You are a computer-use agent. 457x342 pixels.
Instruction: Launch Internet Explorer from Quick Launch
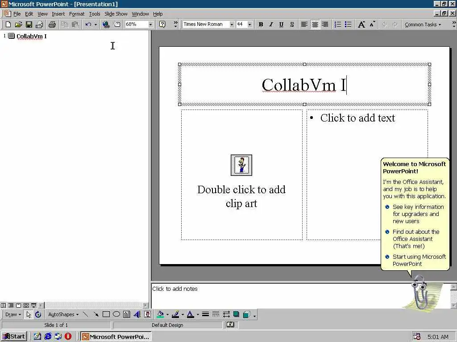point(48,337)
